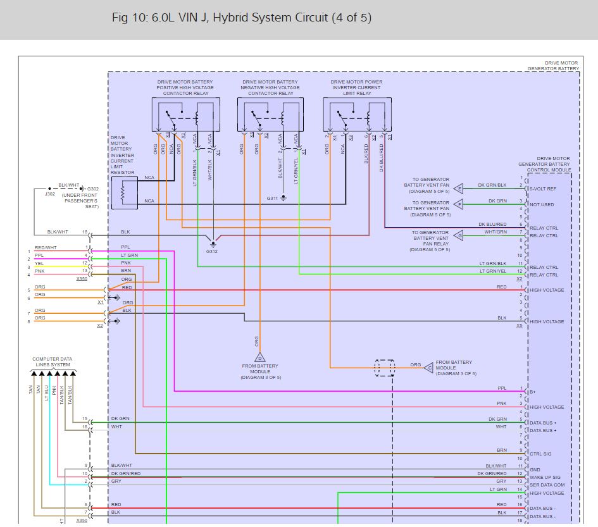Click the triangle connector marked F
The width and height of the screenshot is (598, 527).
click(x=459, y=204)
